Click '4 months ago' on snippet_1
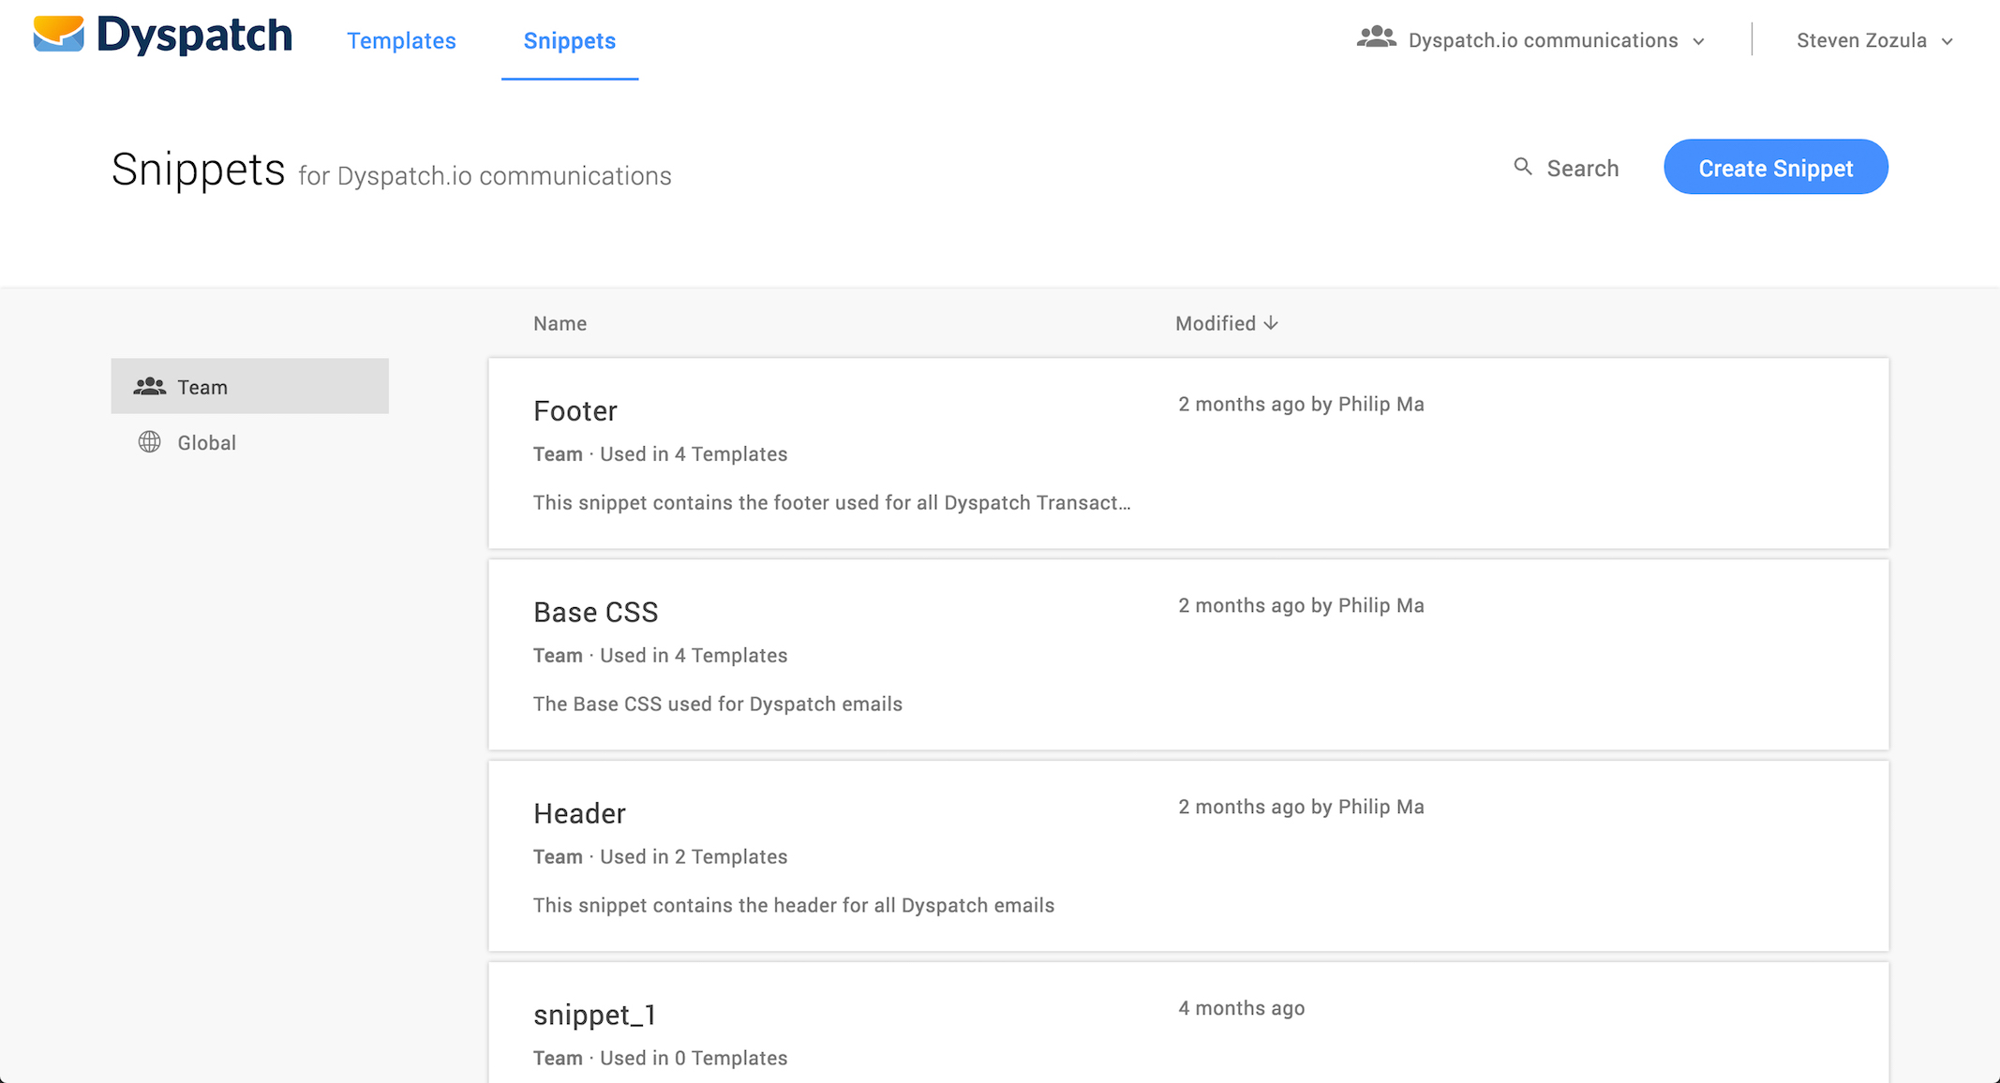The height and width of the screenshot is (1083, 2000). [1242, 1009]
